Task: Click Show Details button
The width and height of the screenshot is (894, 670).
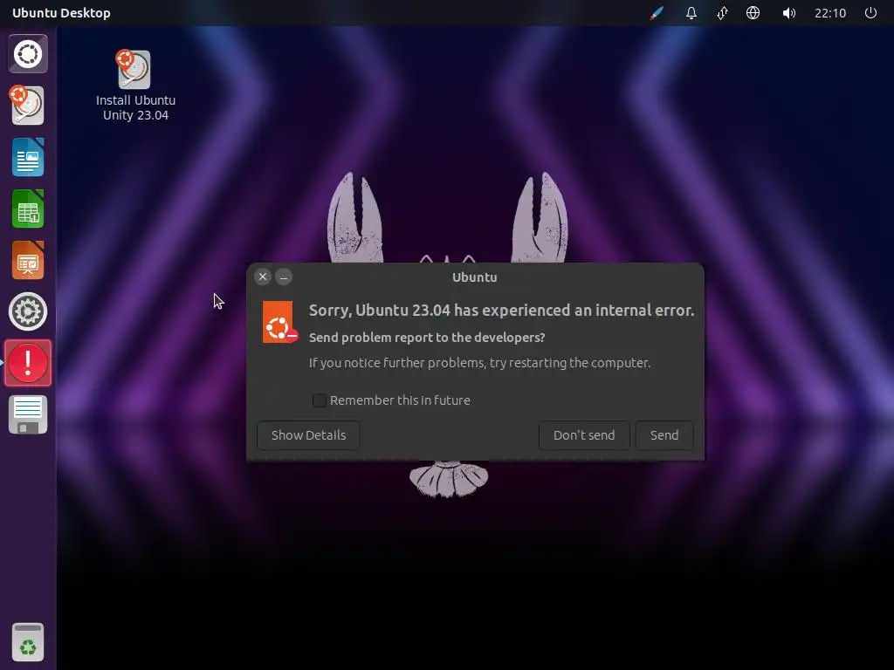Action: coord(308,435)
